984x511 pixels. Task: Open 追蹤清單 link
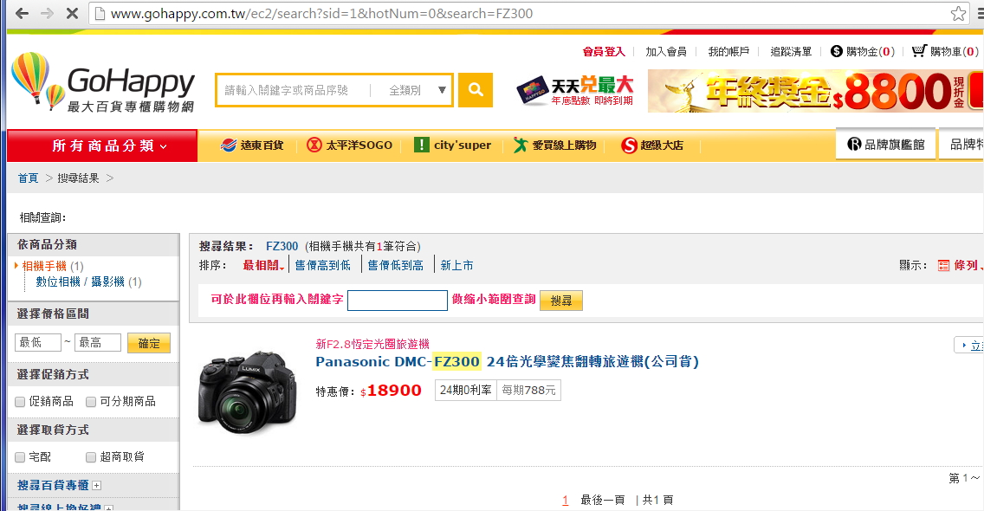coord(791,51)
